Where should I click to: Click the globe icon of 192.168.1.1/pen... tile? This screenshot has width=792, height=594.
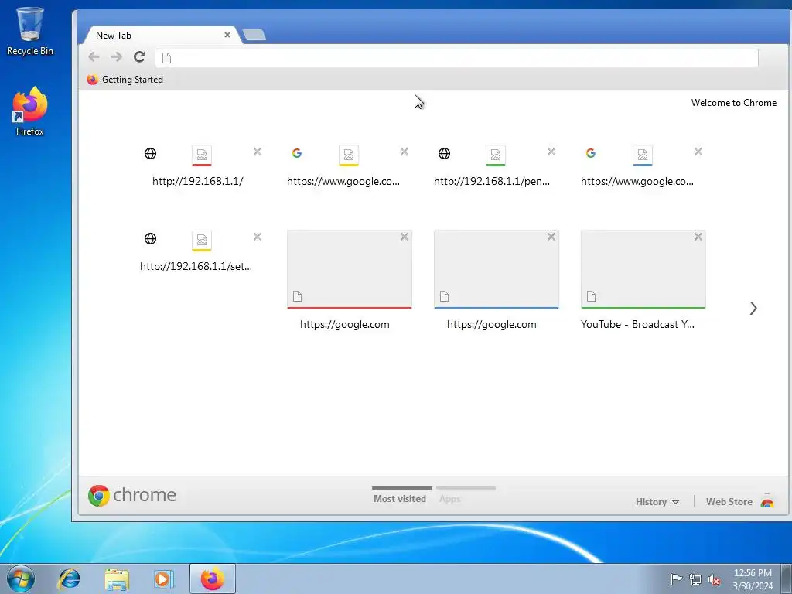click(444, 153)
